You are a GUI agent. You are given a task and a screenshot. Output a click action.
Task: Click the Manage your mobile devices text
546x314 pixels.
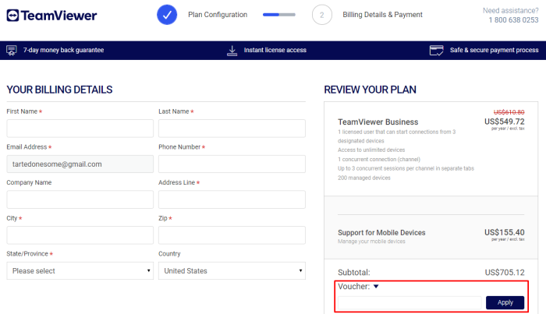click(x=371, y=242)
